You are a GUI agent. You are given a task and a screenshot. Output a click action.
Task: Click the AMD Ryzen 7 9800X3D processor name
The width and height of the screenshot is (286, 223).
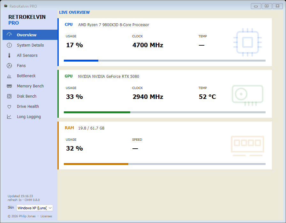click(x=114, y=25)
